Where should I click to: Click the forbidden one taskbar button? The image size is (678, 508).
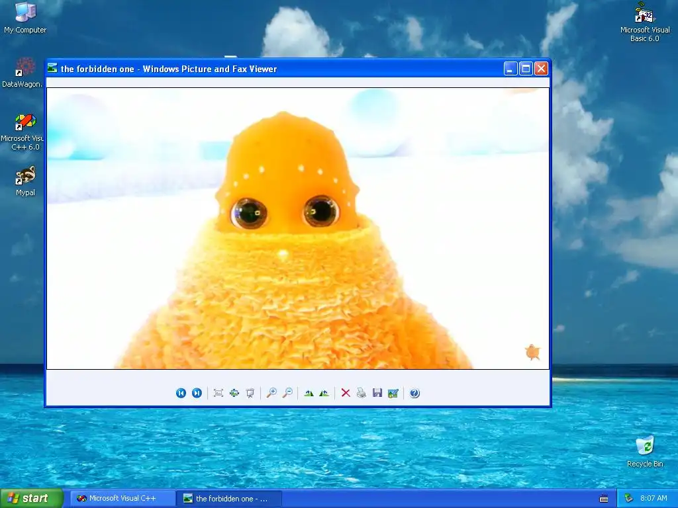(230, 499)
